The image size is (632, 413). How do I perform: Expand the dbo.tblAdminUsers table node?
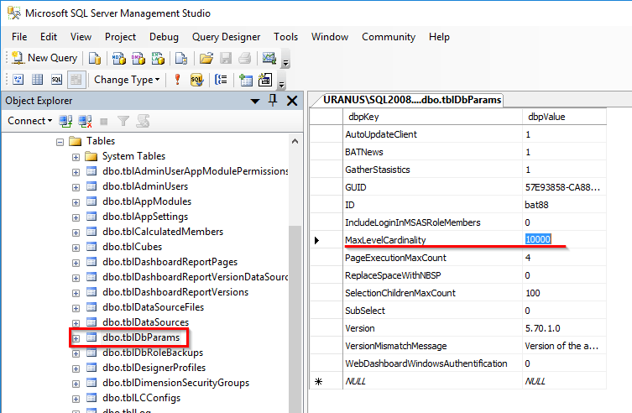(x=76, y=187)
